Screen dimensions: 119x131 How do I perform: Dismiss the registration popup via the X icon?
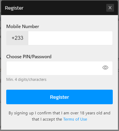110,8
